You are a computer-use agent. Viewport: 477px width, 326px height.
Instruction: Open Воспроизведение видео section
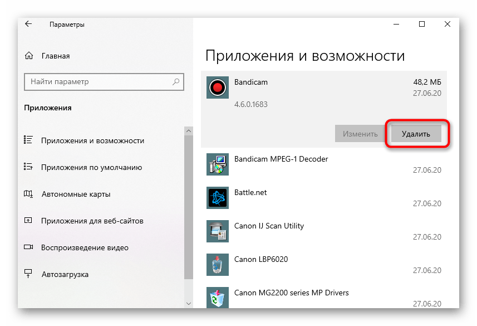pyautogui.click(x=85, y=247)
